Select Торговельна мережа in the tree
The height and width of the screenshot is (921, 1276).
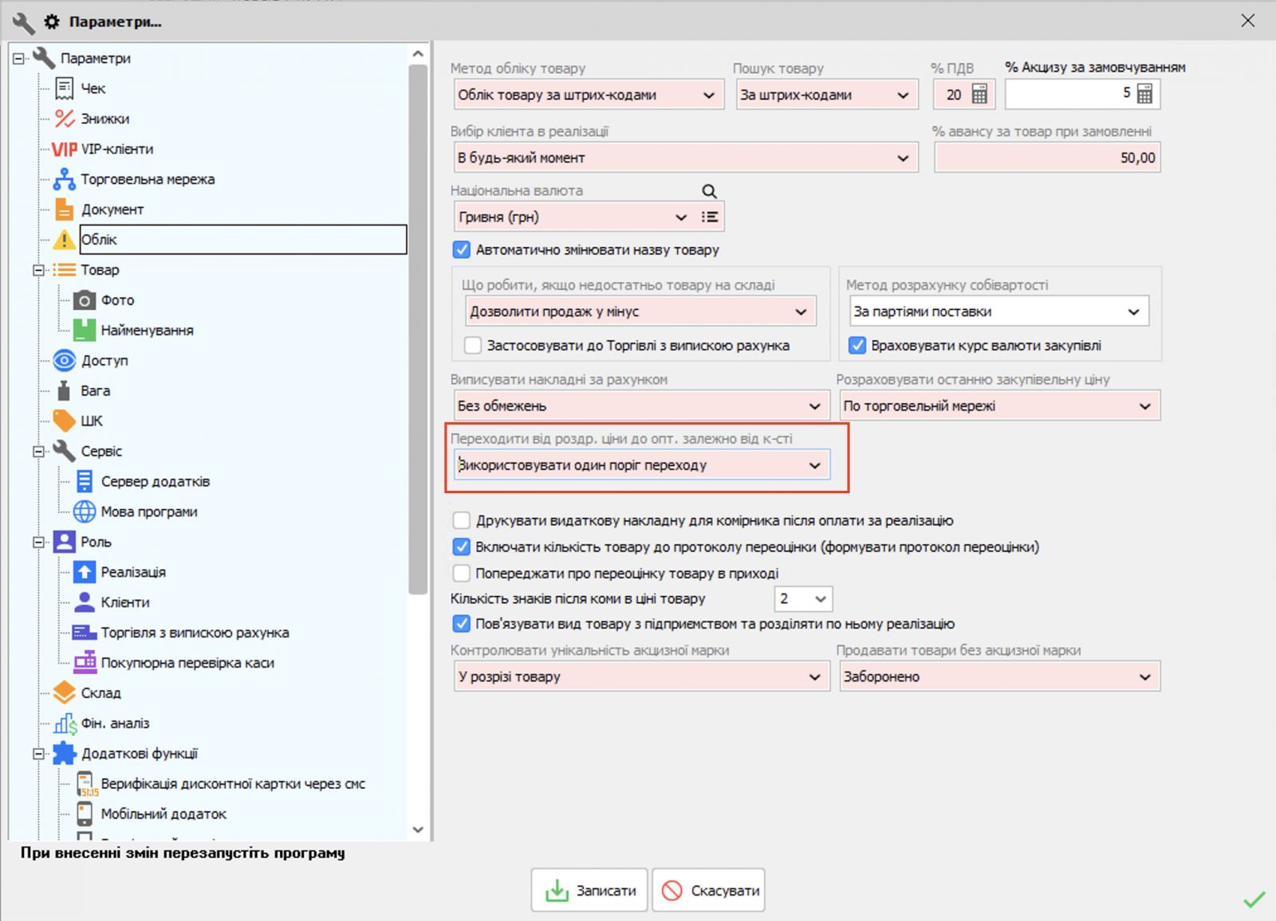(x=148, y=180)
